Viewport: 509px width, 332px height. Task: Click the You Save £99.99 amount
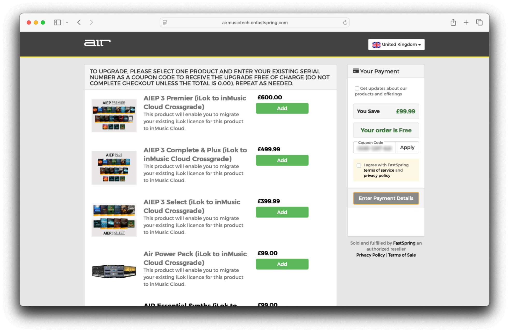406,111
